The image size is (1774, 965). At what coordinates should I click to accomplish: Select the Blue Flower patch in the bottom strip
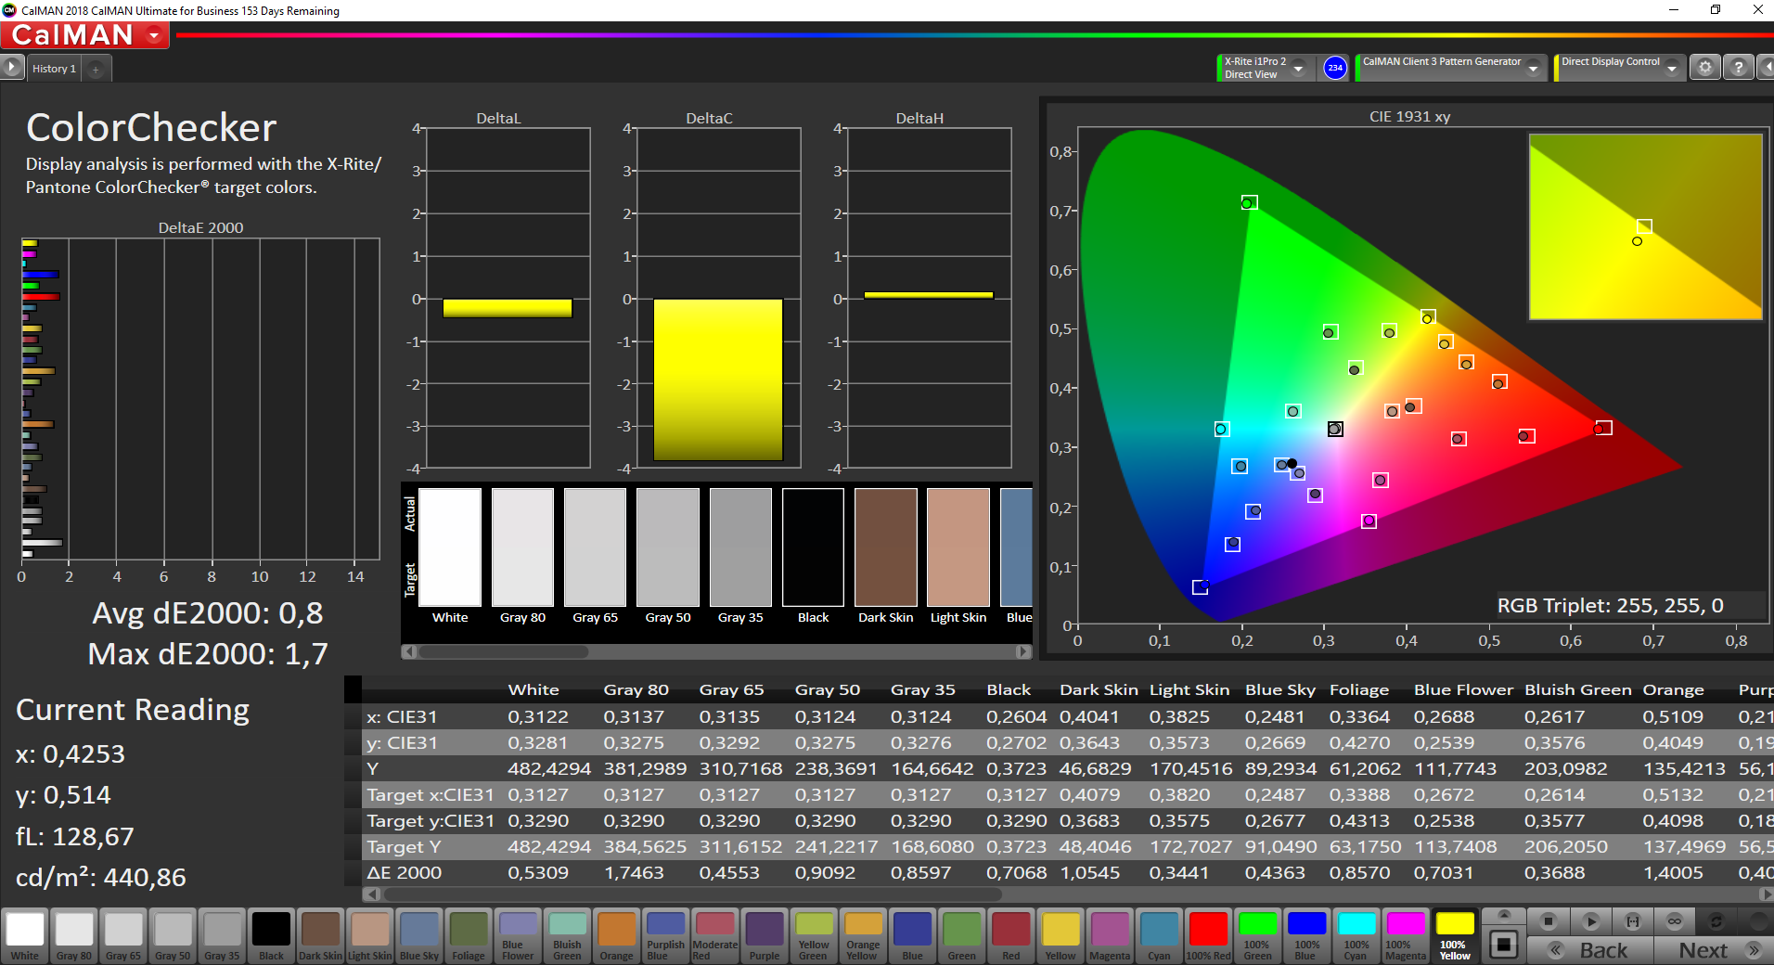coord(518,935)
